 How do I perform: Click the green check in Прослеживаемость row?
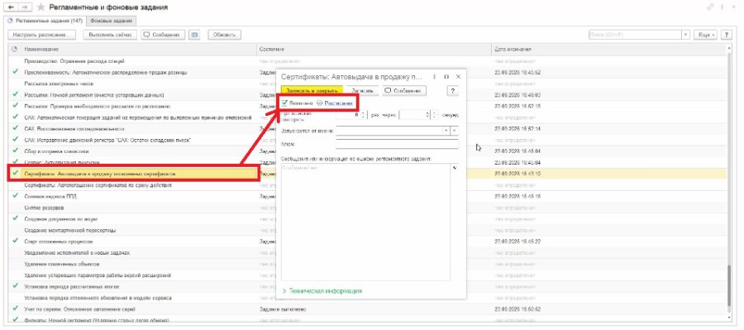(15, 72)
